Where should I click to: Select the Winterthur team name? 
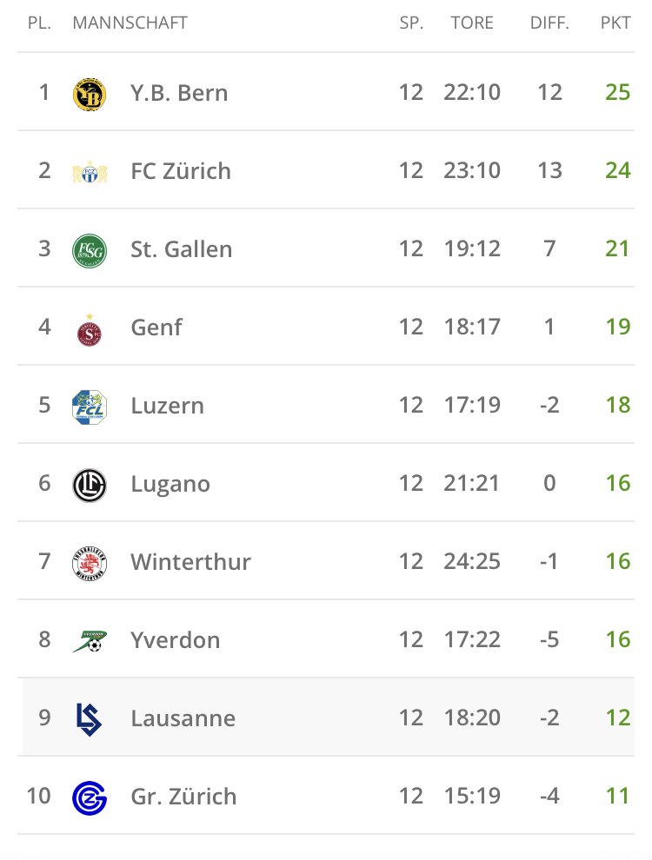(190, 562)
